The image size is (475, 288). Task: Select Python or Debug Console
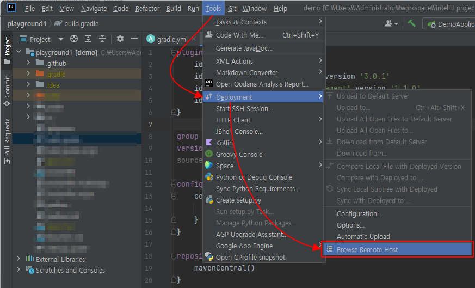[264, 177]
